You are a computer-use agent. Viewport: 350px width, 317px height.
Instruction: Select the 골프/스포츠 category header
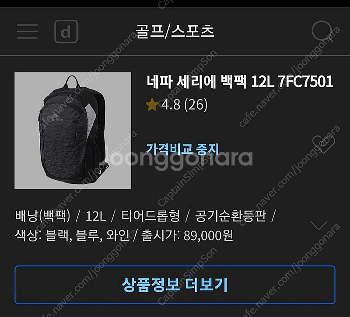click(x=175, y=31)
